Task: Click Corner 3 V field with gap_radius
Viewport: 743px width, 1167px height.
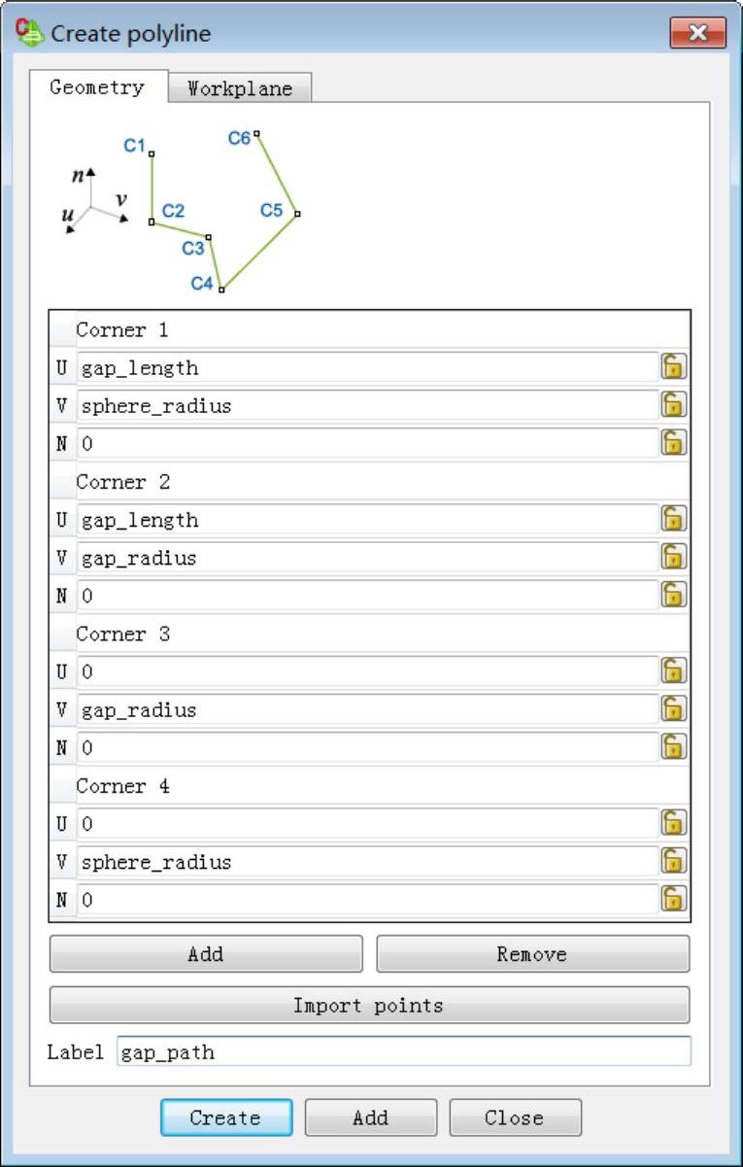Action: click(x=368, y=709)
